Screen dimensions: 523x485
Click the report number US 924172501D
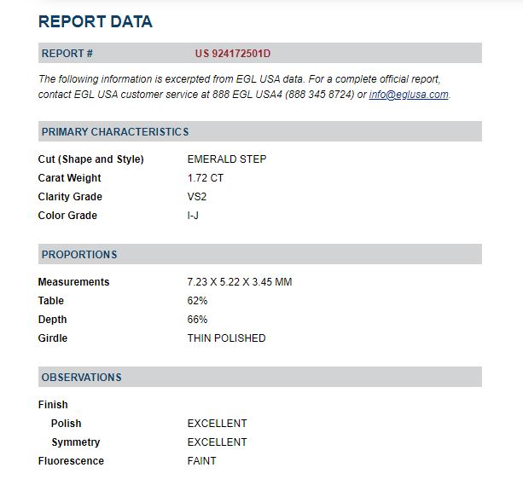point(232,54)
